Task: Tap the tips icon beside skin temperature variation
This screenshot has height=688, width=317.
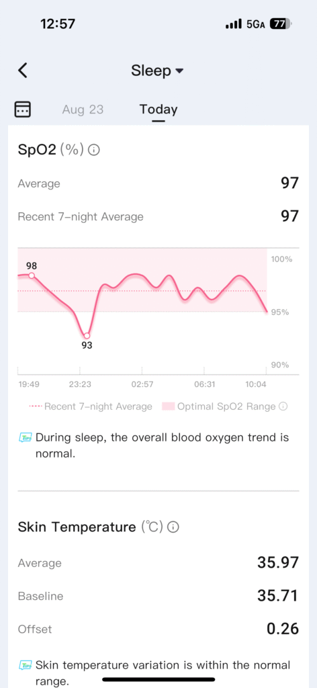Action: 26,665
